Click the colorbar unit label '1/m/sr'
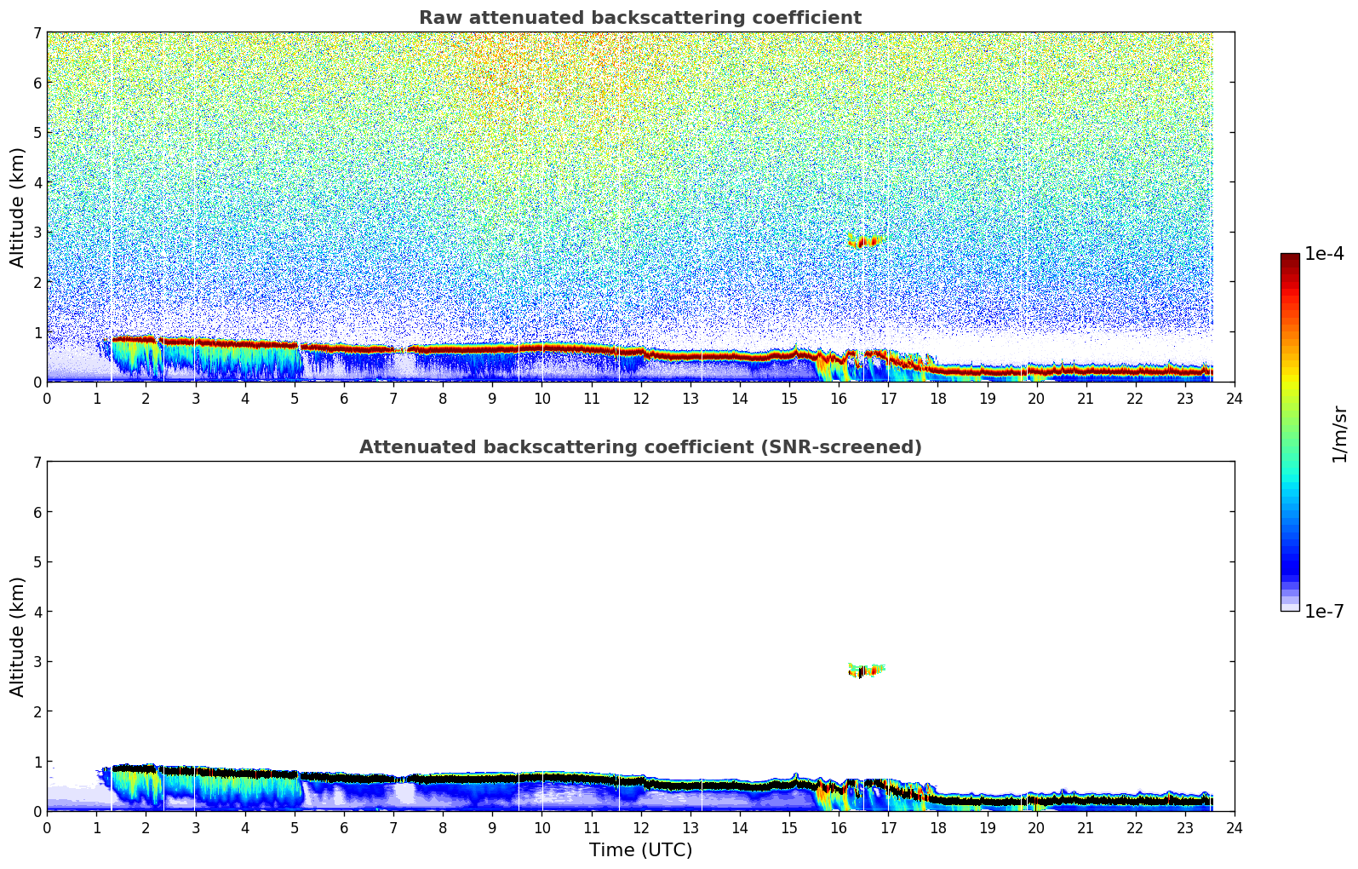Viewport: 1358px width, 869px height. pos(1339,433)
